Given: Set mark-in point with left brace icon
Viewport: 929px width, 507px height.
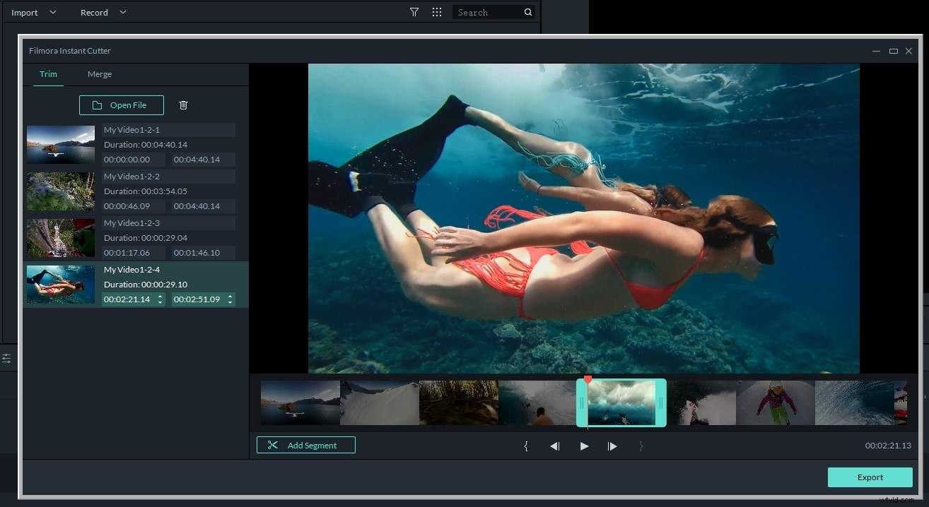Looking at the screenshot, I should [526, 446].
